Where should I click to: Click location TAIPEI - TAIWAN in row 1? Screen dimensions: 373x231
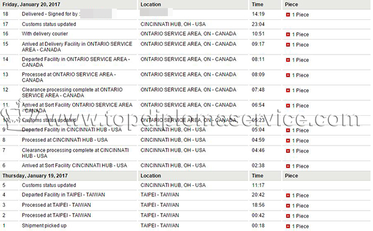(160, 225)
